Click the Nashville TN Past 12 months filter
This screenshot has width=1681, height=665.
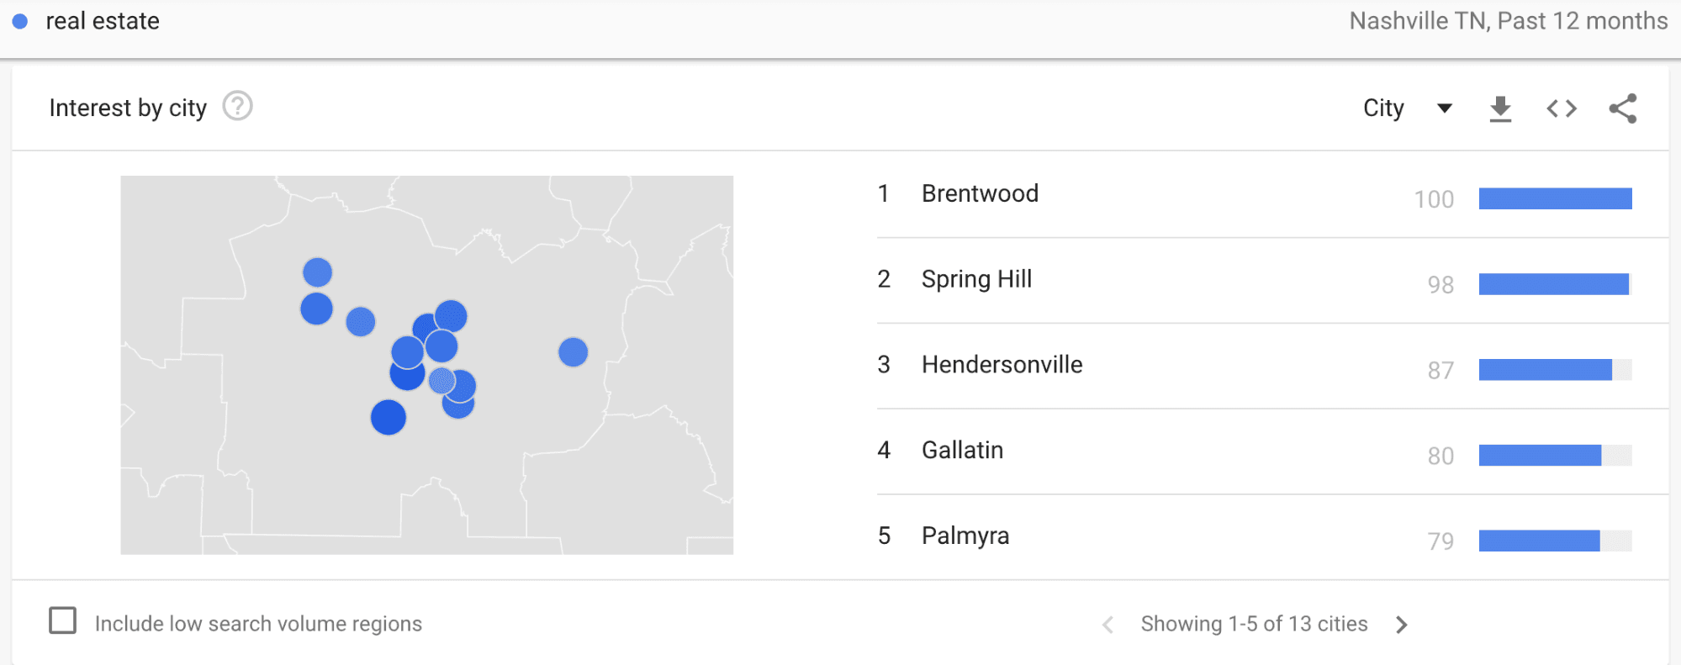[x=1509, y=20]
